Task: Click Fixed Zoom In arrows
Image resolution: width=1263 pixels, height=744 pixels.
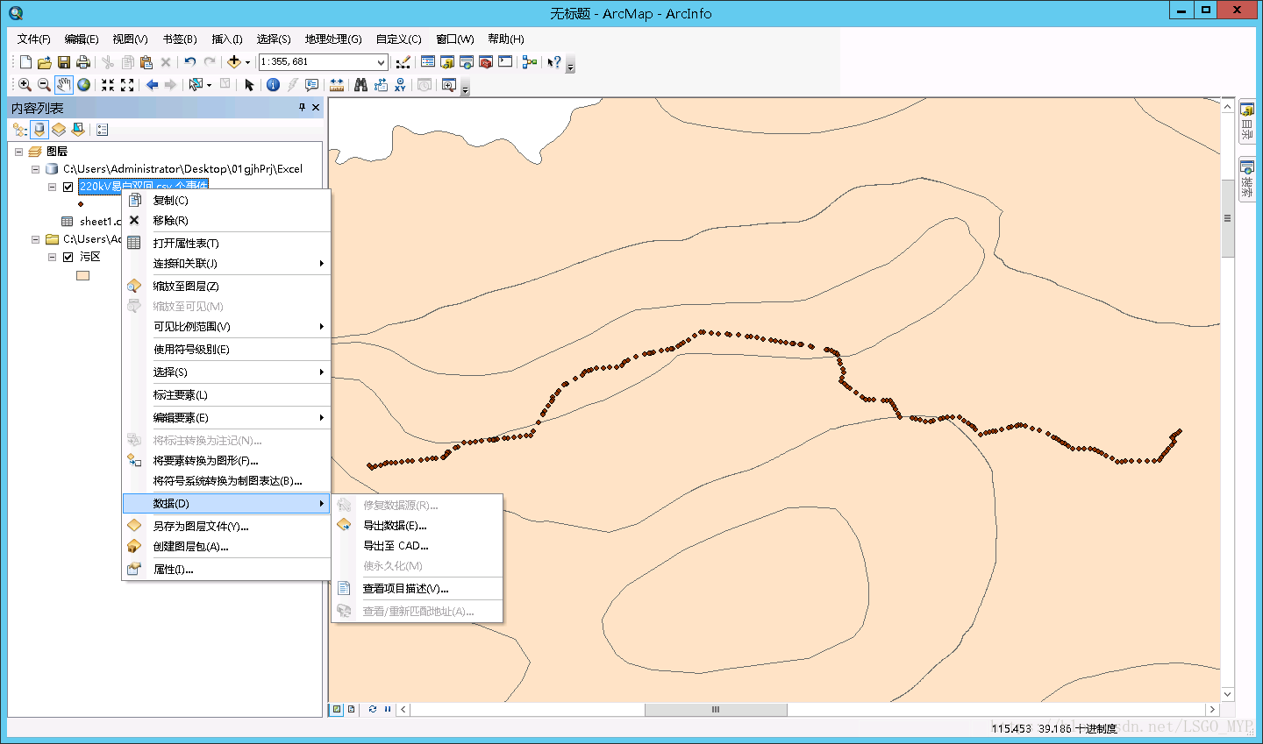Action: pos(108,85)
